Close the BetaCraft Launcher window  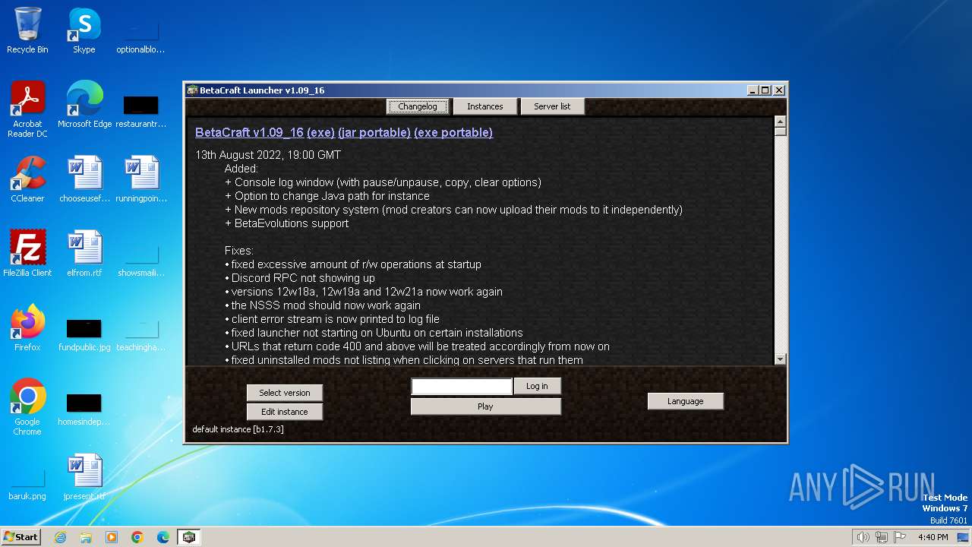pos(778,90)
